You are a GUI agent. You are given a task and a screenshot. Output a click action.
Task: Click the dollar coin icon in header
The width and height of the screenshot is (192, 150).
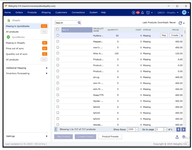133,13
